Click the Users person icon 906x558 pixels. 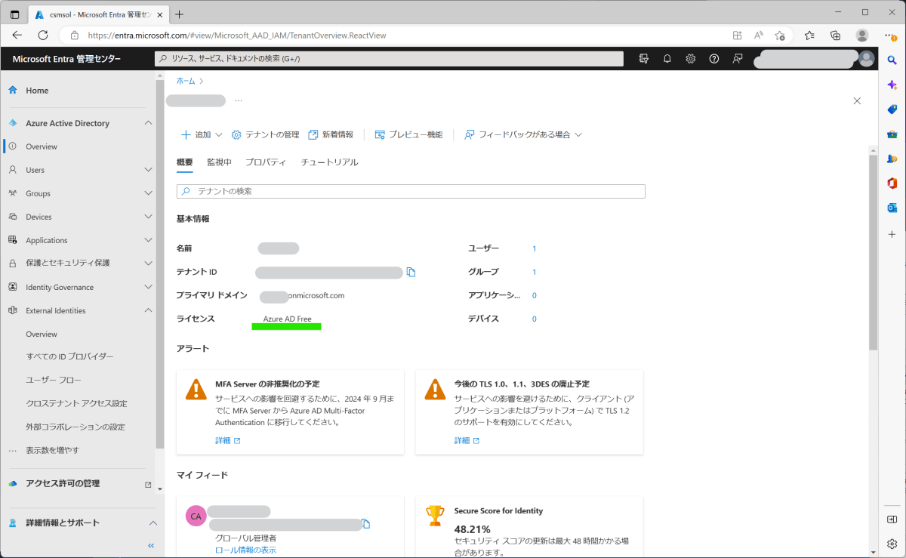pyautogui.click(x=13, y=170)
